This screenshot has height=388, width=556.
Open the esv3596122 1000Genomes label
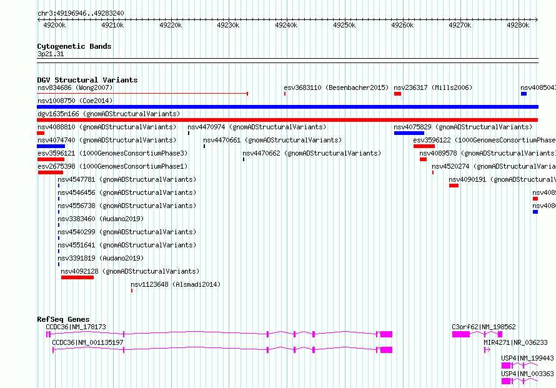click(484, 140)
